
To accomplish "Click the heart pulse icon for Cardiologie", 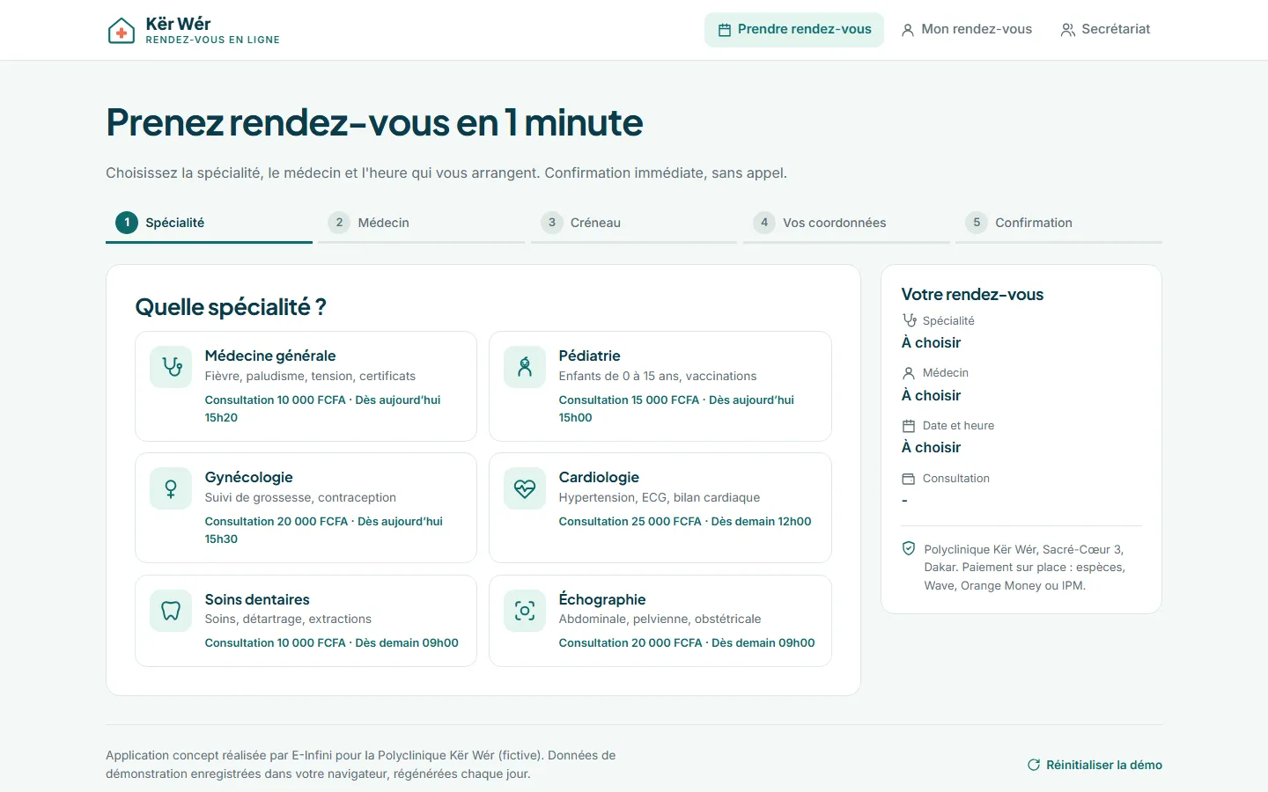I will (525, 488).
